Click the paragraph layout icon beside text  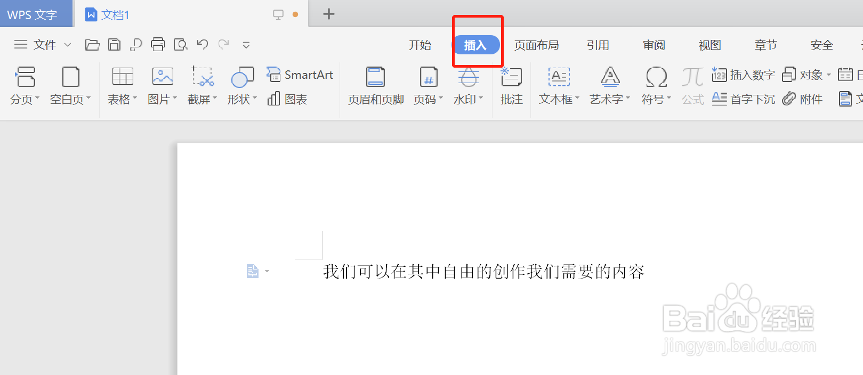253,272
